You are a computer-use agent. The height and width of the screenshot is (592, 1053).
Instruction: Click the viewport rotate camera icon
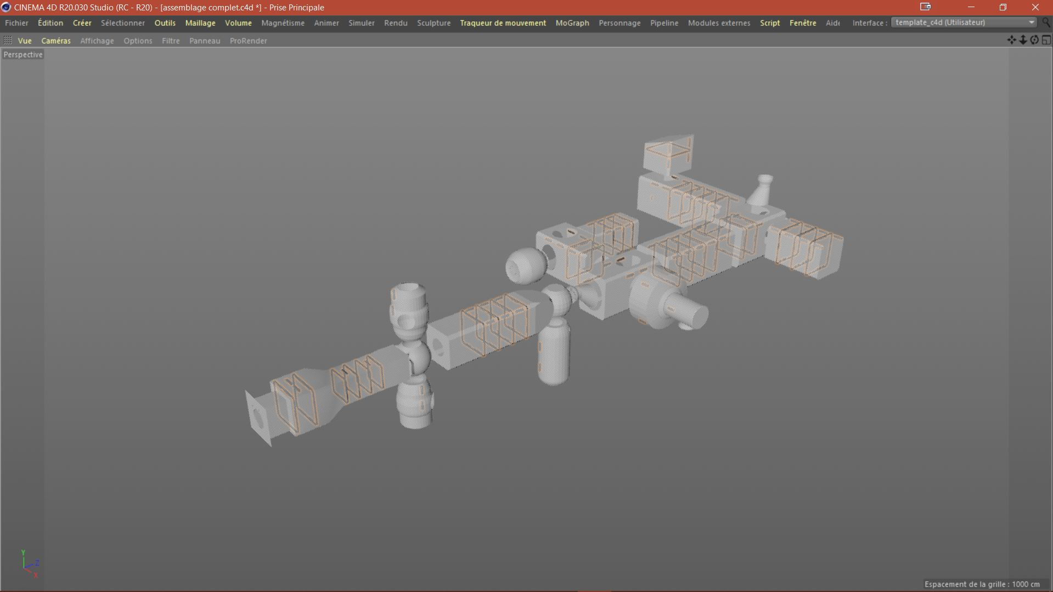1034,40
